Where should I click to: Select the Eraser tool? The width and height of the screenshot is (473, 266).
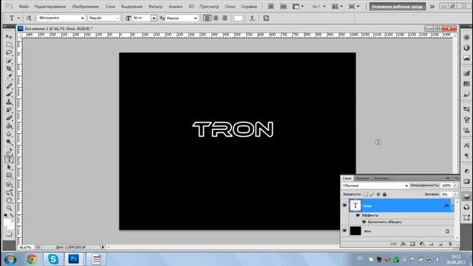(9, 118)
